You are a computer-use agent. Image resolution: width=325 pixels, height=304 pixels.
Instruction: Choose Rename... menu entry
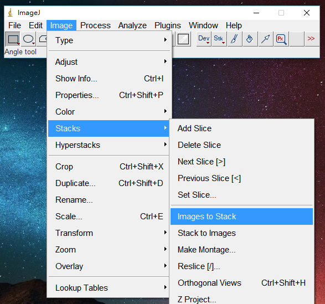tap(109, 200)
